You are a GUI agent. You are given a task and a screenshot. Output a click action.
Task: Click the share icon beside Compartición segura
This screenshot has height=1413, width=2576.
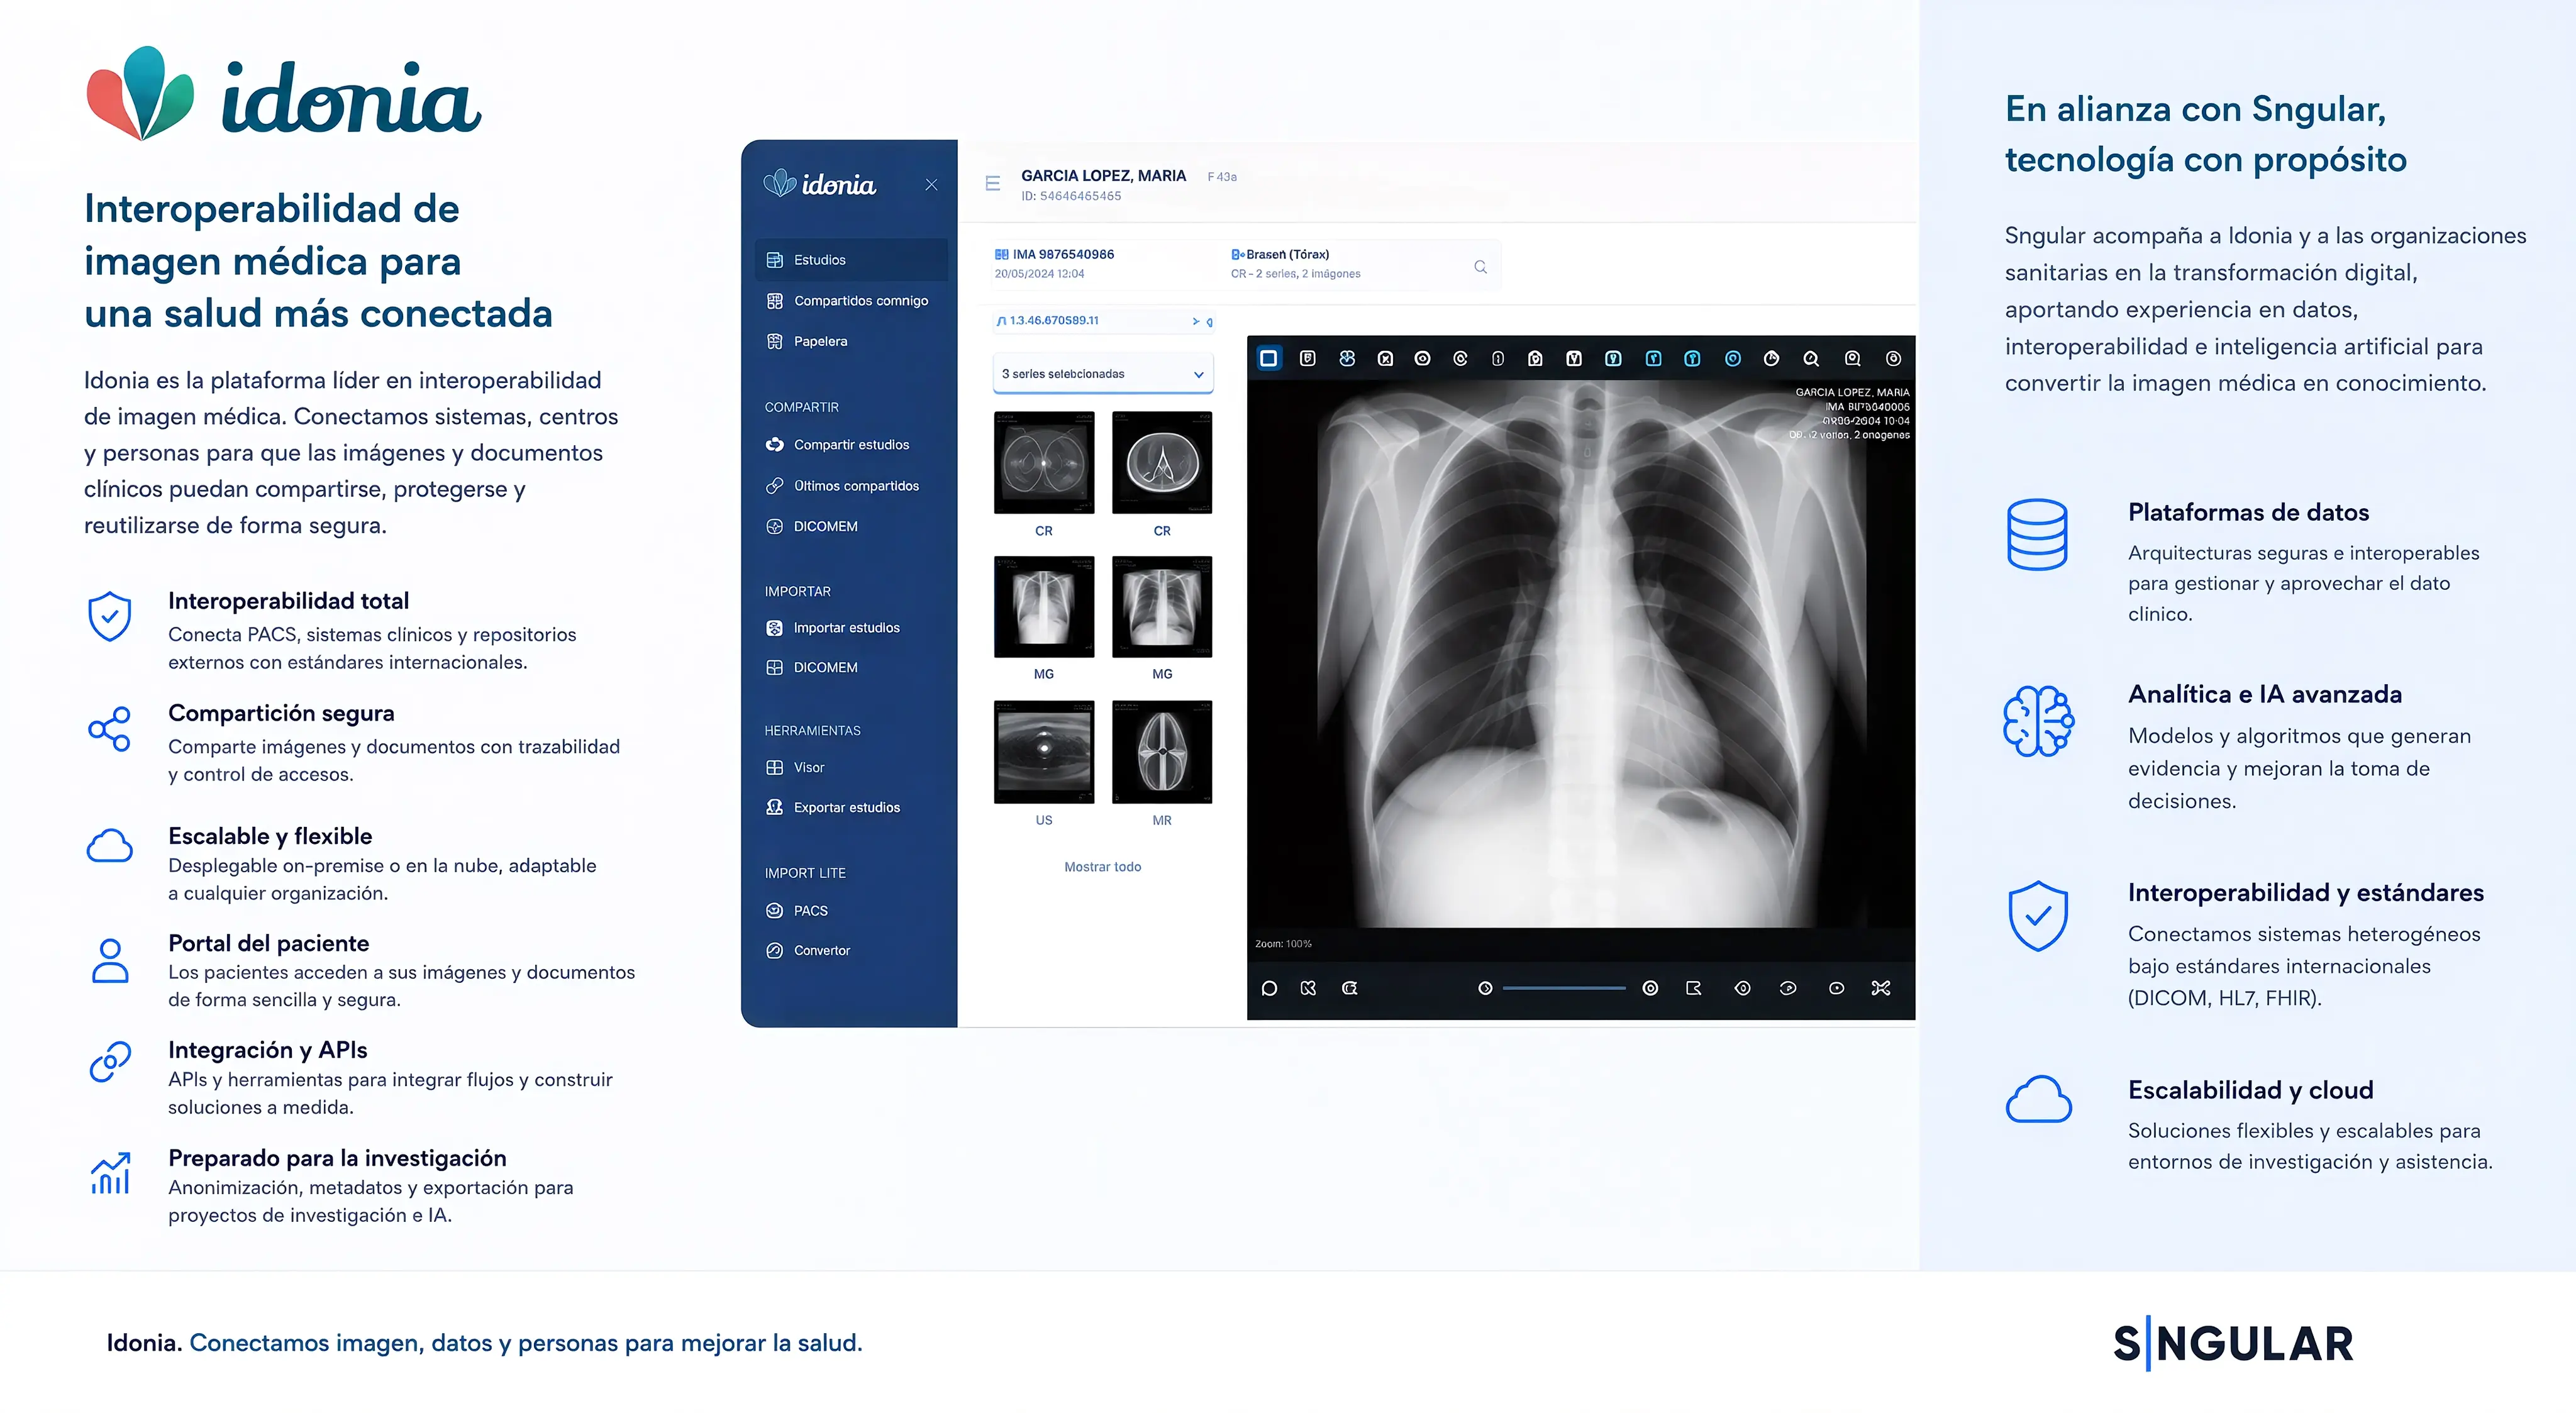coord(109,729)
